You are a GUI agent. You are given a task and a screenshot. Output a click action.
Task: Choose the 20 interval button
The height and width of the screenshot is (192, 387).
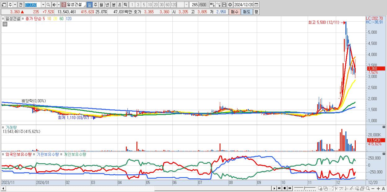coord(156,5)
